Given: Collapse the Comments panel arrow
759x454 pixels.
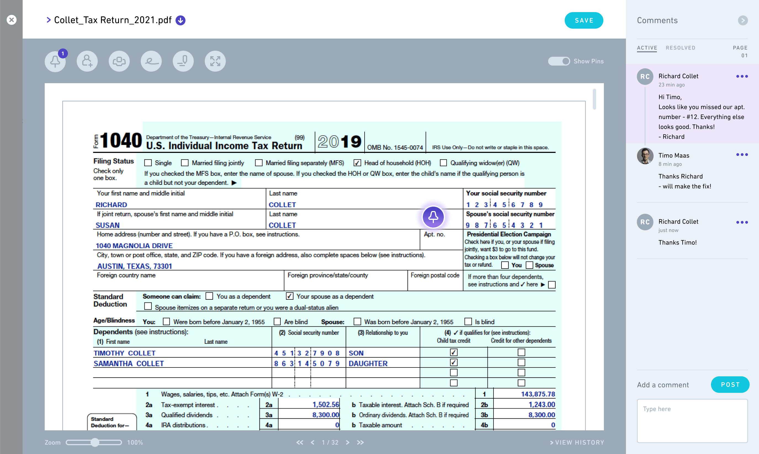Looking at the screenshot, I should [x=742, y=20].
